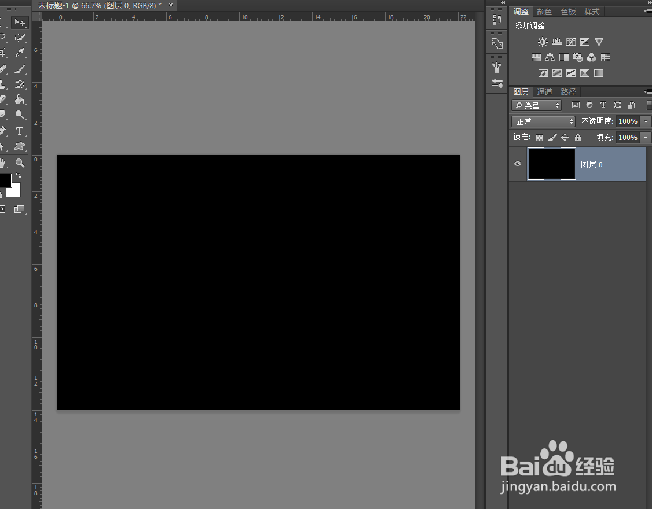Collapse the icon dock double arrows
Viewport: 652px width, 509px height.
[x=503, y=2]
